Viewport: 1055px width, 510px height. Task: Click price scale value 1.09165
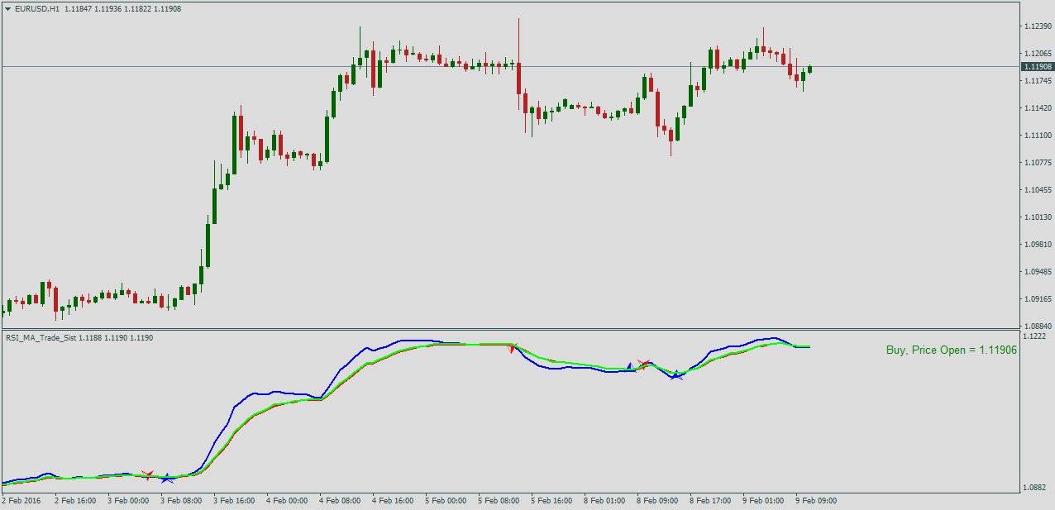coord(1037,298)
